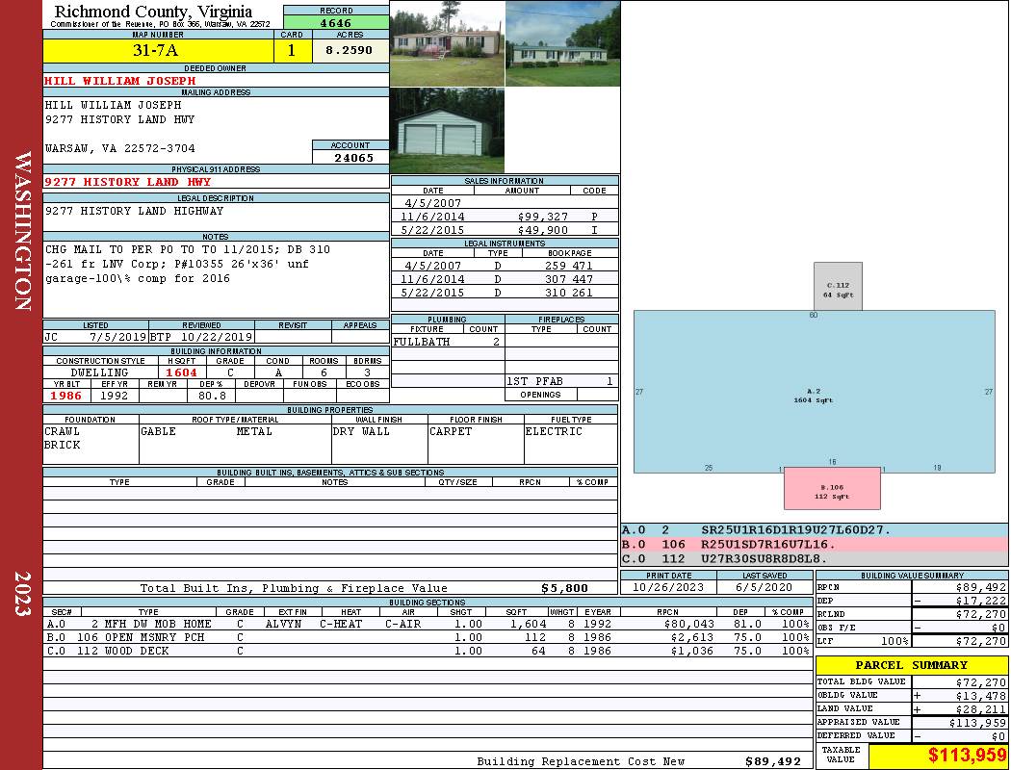Click APPRAISED VALUE $113,959 in black
Image resolution: width=1011 pixels, height=770 pixels.
(977, 723)
